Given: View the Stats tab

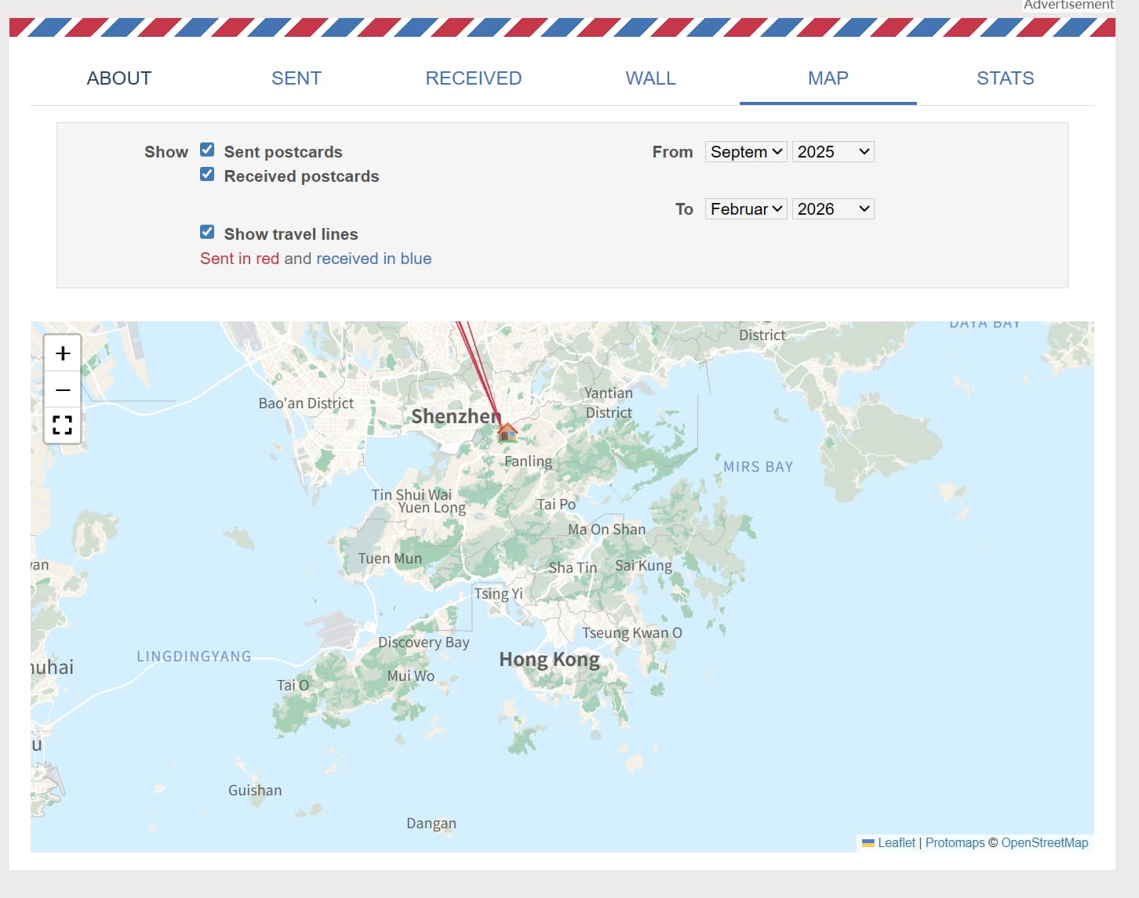Looking at the screenshot, I should click(x=1005, y=78).
